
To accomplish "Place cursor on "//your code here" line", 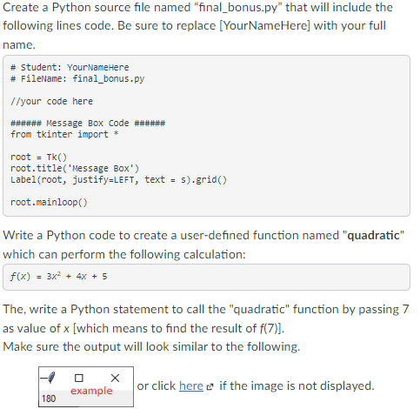I will [51, 101].
